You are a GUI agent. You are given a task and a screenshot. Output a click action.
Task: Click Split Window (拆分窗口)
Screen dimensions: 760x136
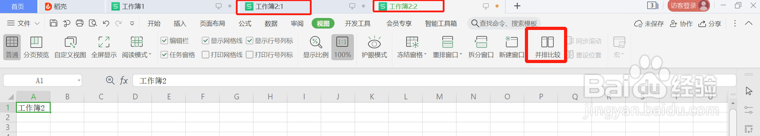coord(481,47)
